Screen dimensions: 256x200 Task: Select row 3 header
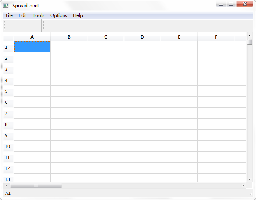(x=8, y=69)
